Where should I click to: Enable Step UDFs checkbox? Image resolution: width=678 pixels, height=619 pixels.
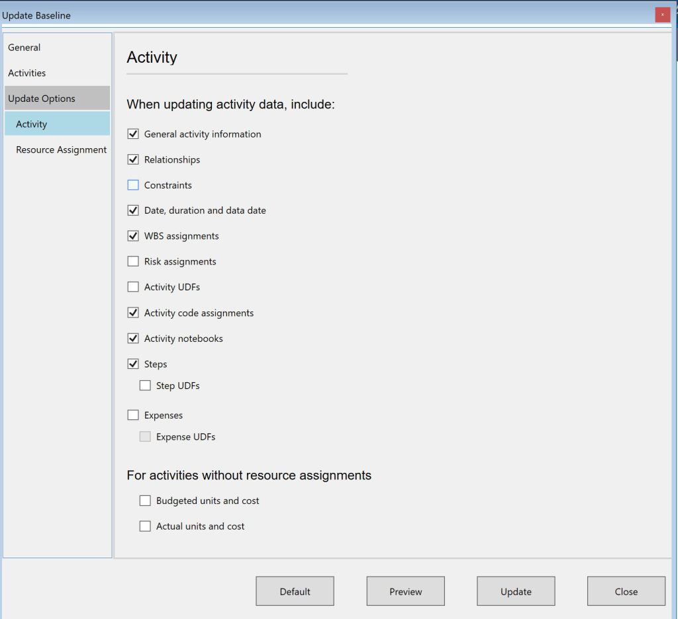point(145,386)
